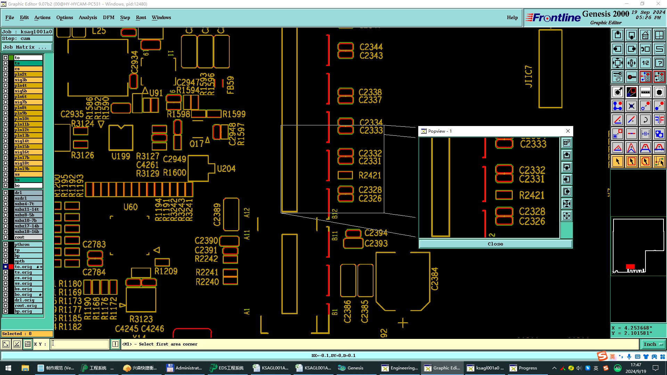Click the Close button in Popview
The width and height of the screenshot is (667, 375).
click(x=495, y=244)
